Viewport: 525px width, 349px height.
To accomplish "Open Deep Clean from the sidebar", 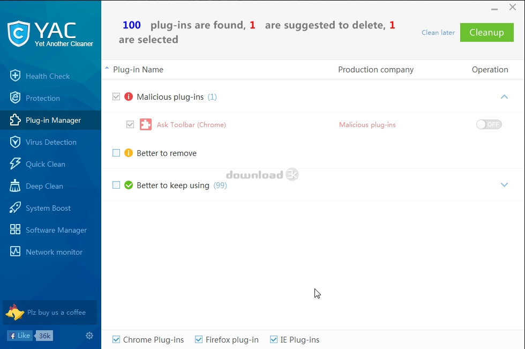I will [x=50, y=186].
